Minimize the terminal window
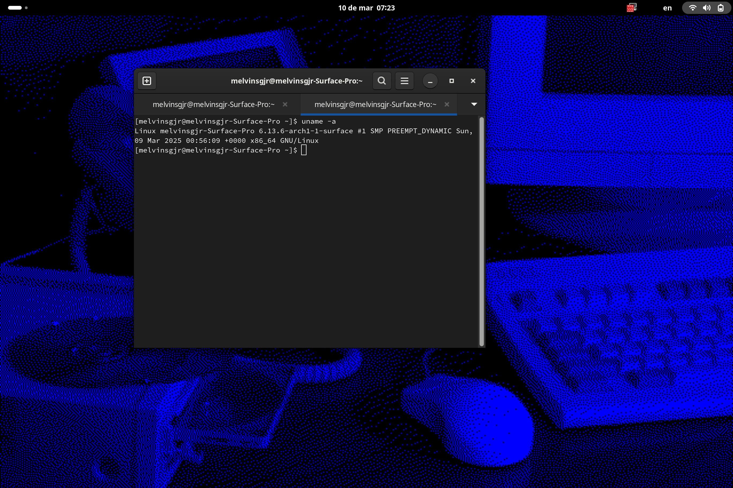The height and width of the screenshot is (488, 733). point(430,81)
